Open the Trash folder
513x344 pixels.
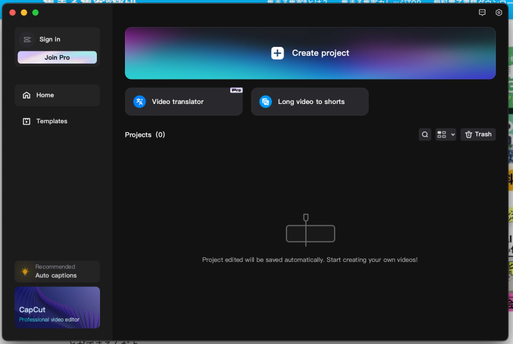click(x=478, y=134)
